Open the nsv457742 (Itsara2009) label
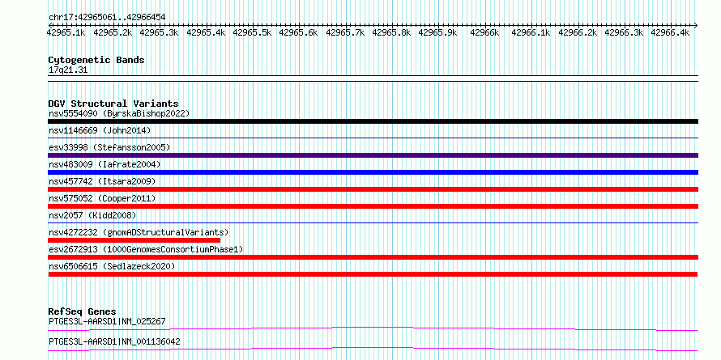721x360 pixels. [102, 181]
